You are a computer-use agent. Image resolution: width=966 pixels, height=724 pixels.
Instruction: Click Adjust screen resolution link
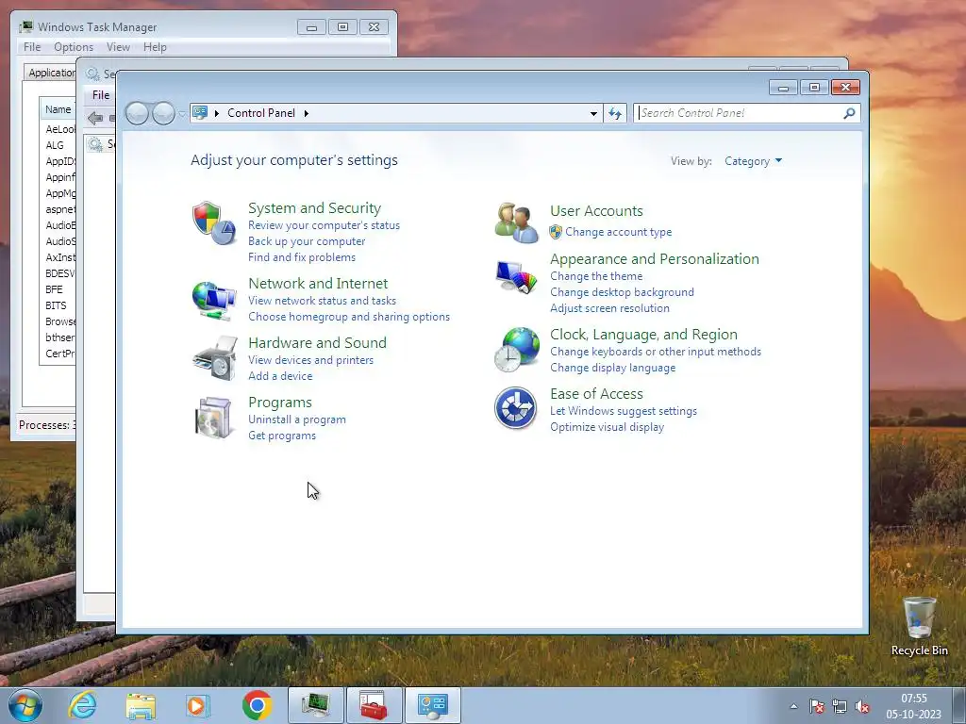pyautogui.click(x=609, y=308)
